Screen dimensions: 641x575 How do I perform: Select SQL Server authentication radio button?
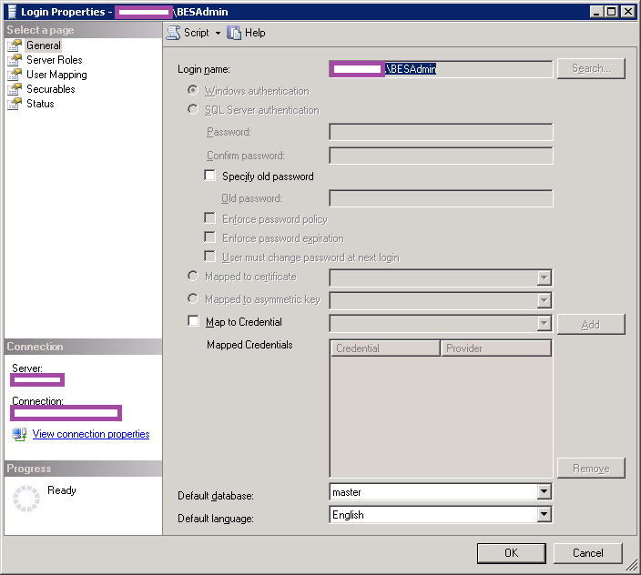point(193,109)
